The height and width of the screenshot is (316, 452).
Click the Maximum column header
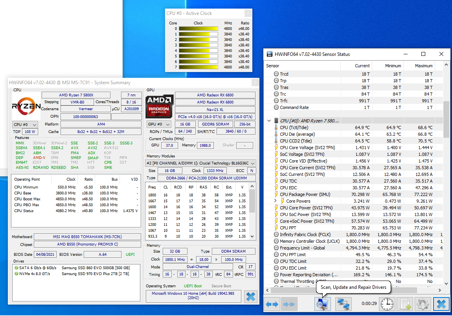(419, 66)
